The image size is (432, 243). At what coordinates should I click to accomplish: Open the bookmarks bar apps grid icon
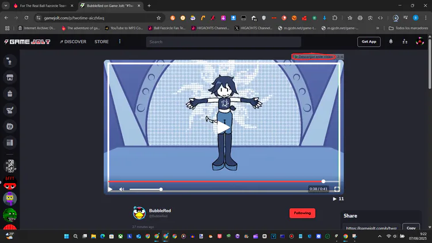click(x=7, y=28)
